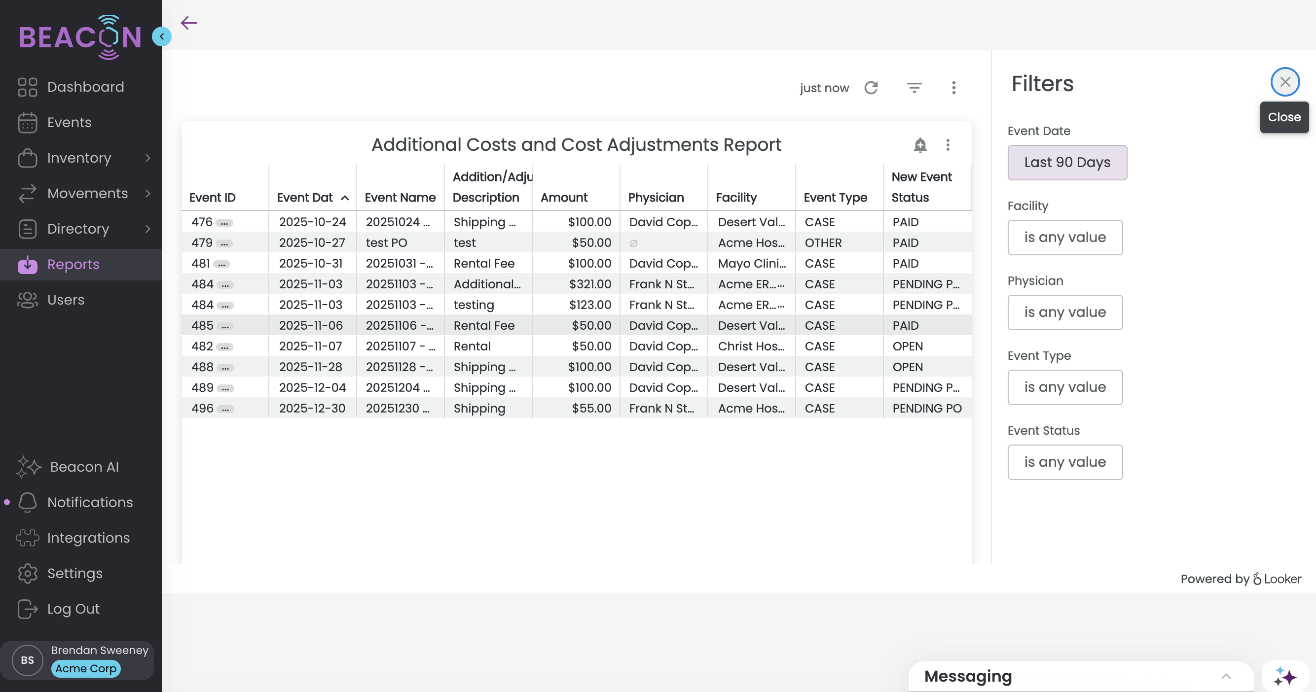This screenshot has width=1316, height=692.
Task: Open Beacon AI sparkle button at bottom right
Action: tap(1284, 677)
